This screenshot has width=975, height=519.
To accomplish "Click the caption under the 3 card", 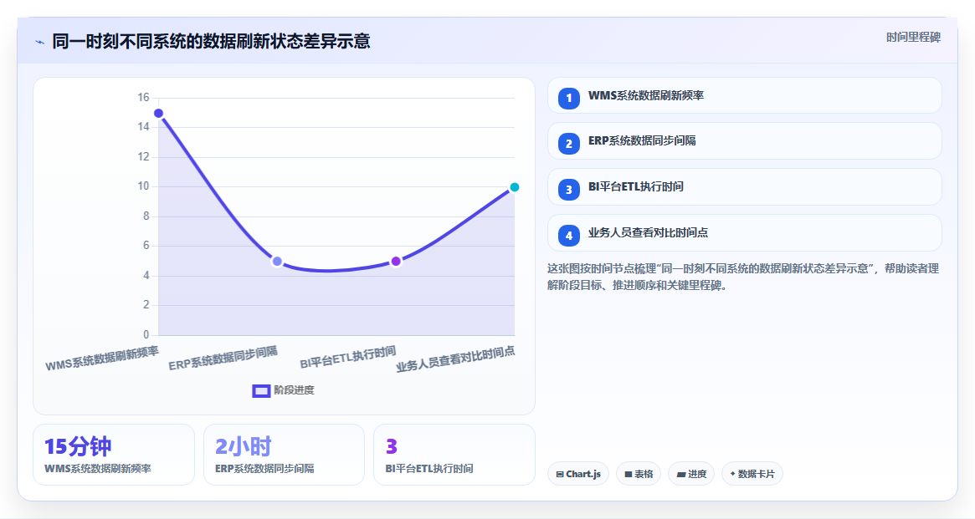I will pos(429,469).
